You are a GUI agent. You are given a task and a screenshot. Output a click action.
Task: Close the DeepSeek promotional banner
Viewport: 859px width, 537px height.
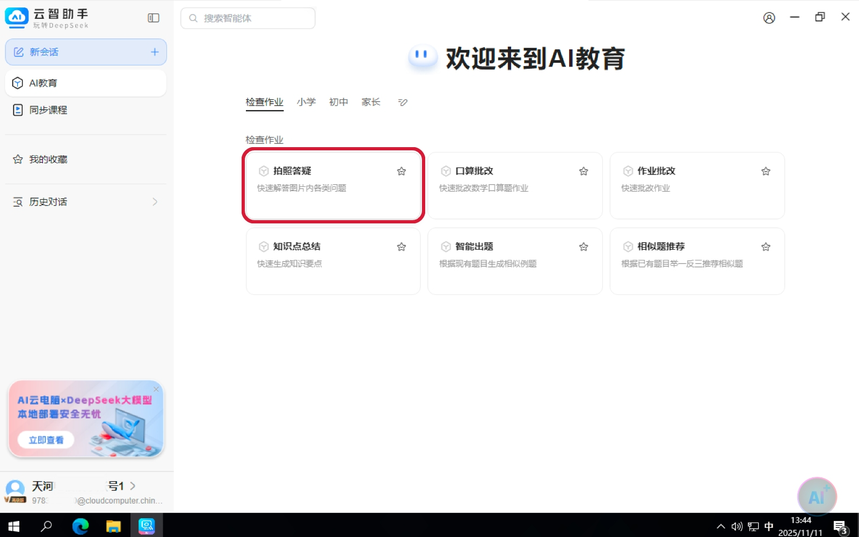coord(156,389)
